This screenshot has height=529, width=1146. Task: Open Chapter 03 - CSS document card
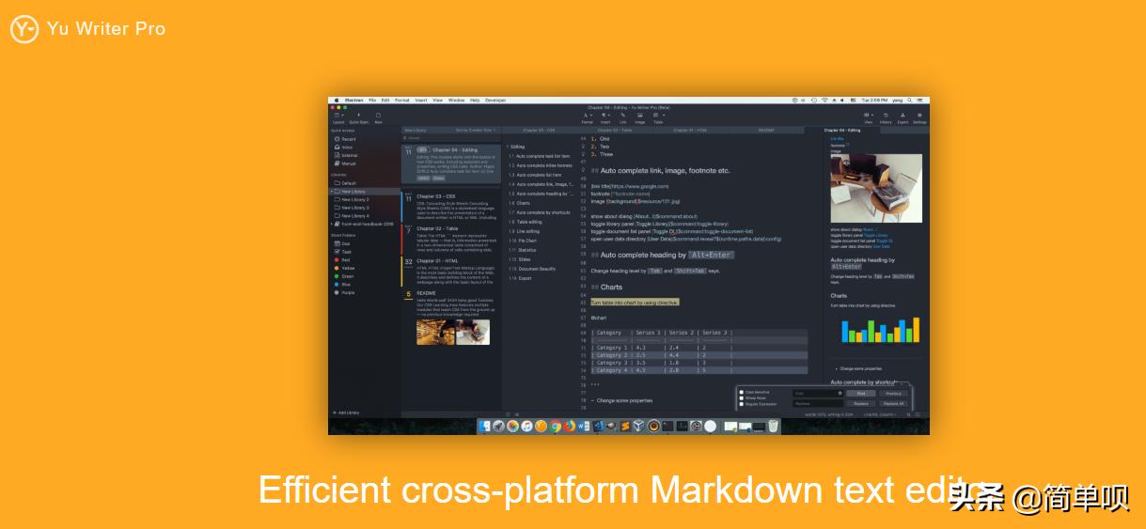point(451,207)
